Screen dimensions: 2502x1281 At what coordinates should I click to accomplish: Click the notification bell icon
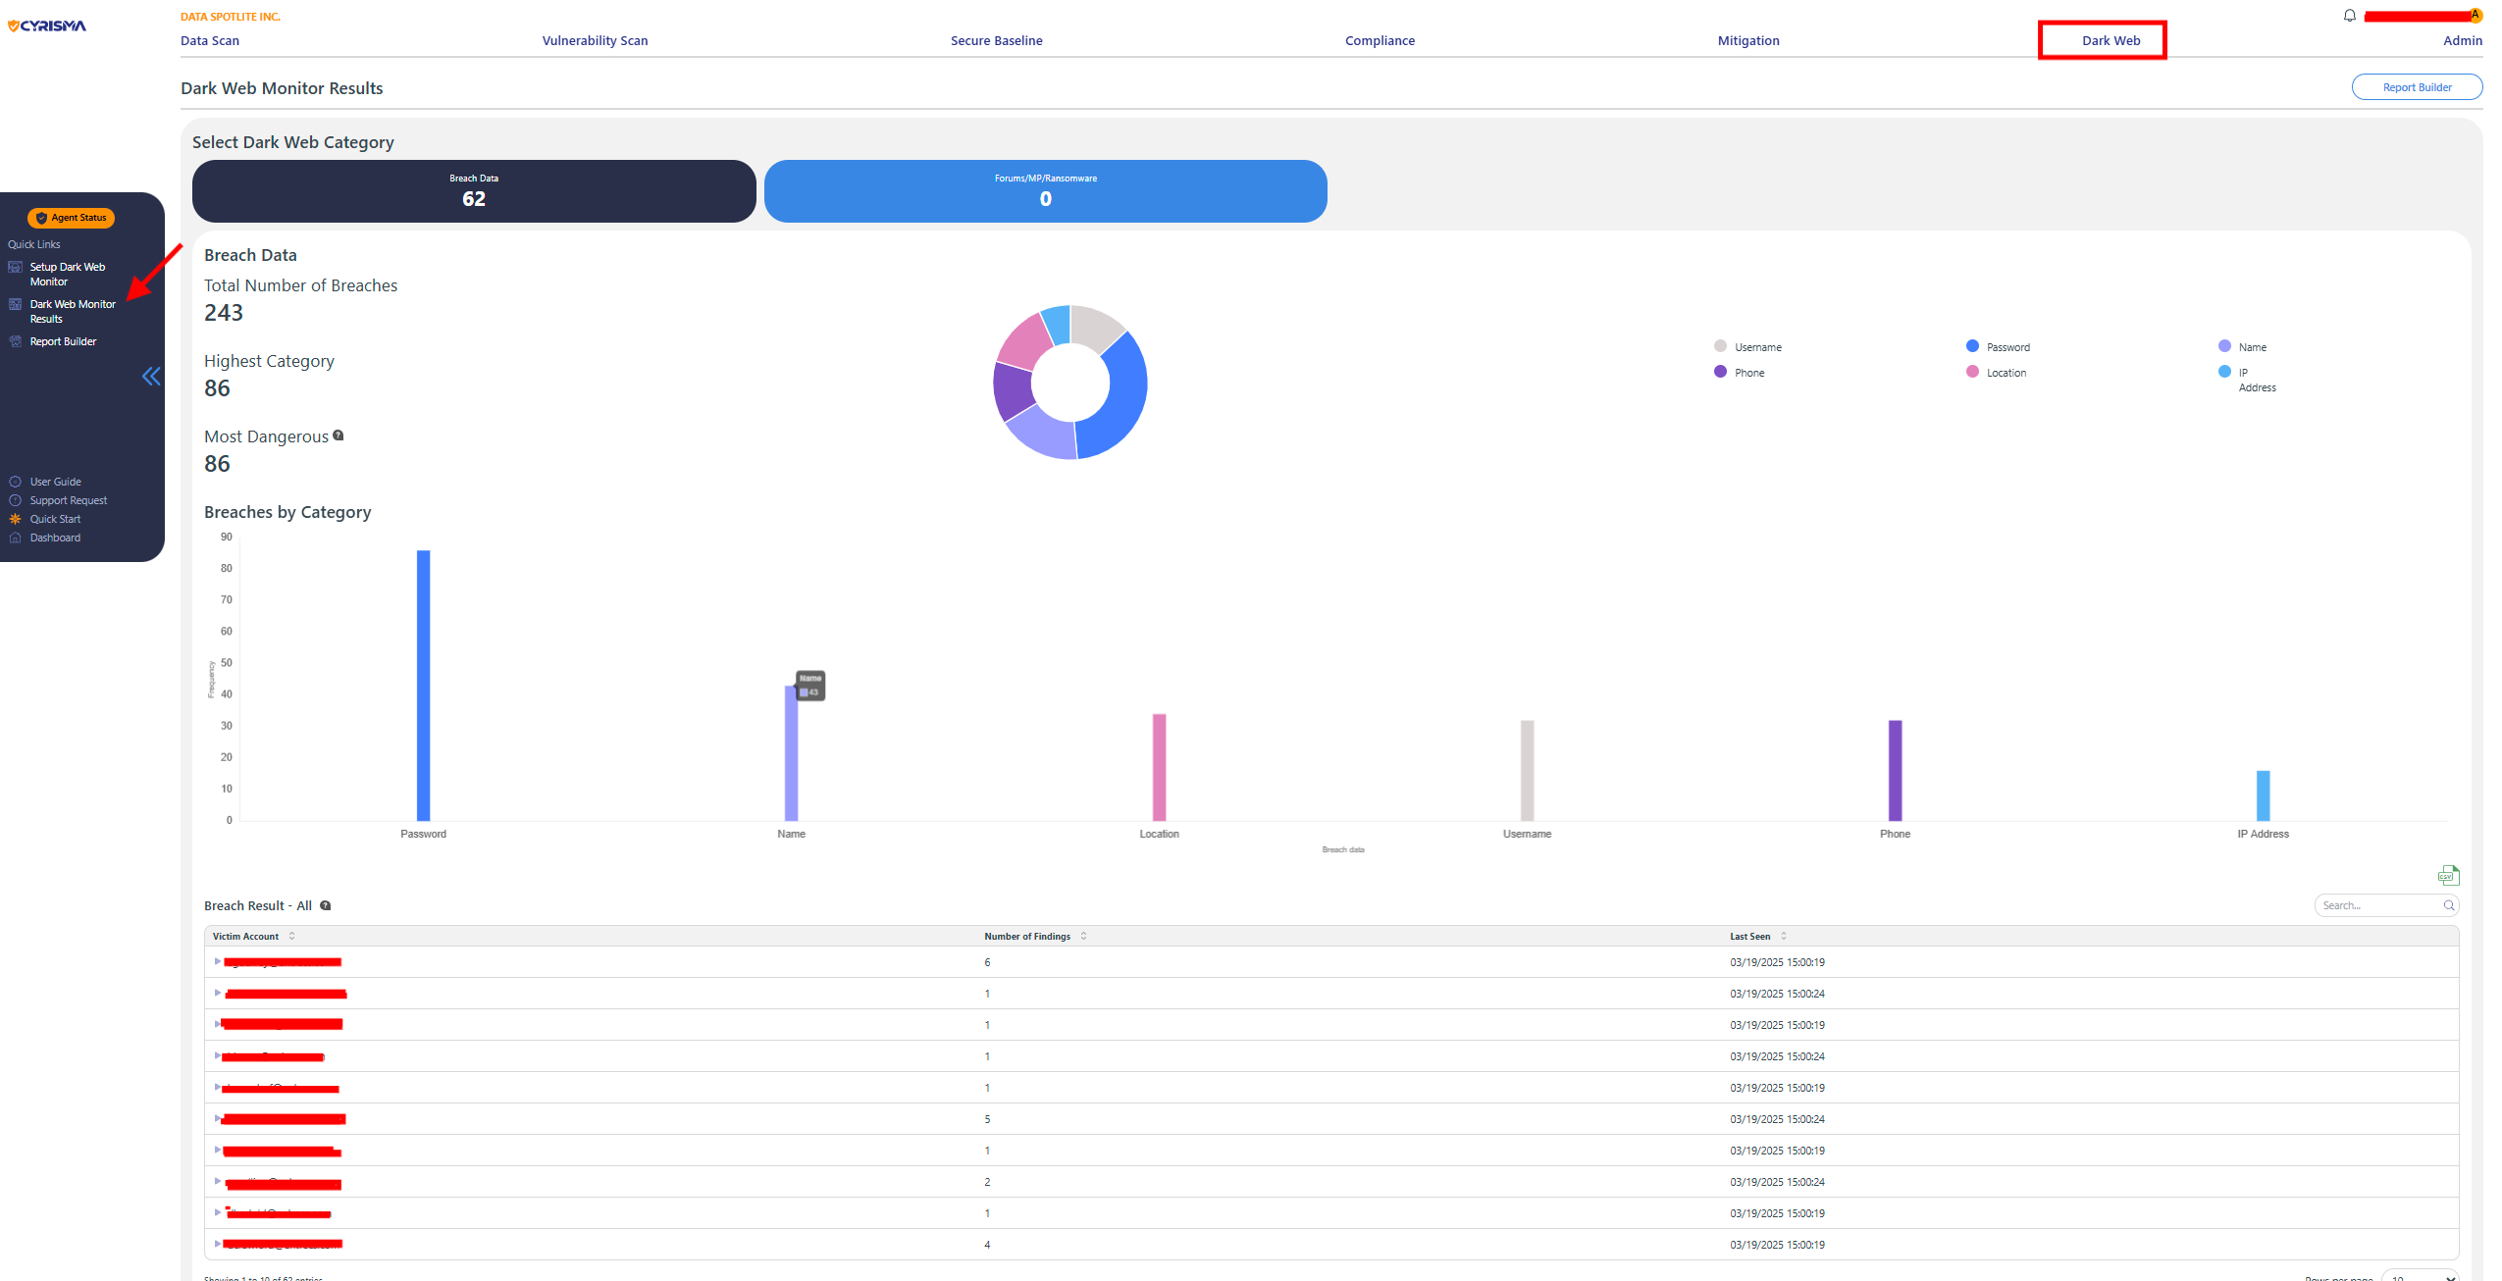click(2349, 16)
